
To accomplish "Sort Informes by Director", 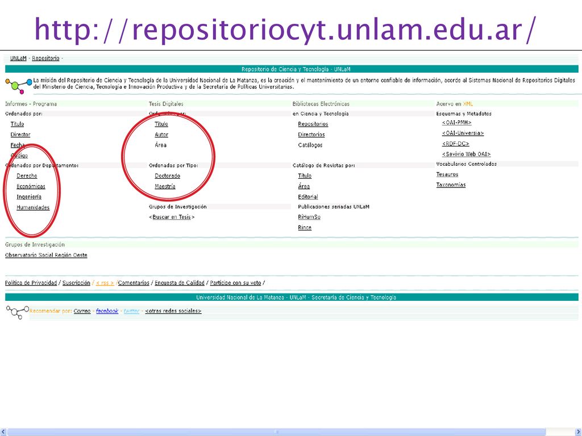I will [x=20, y=135].
